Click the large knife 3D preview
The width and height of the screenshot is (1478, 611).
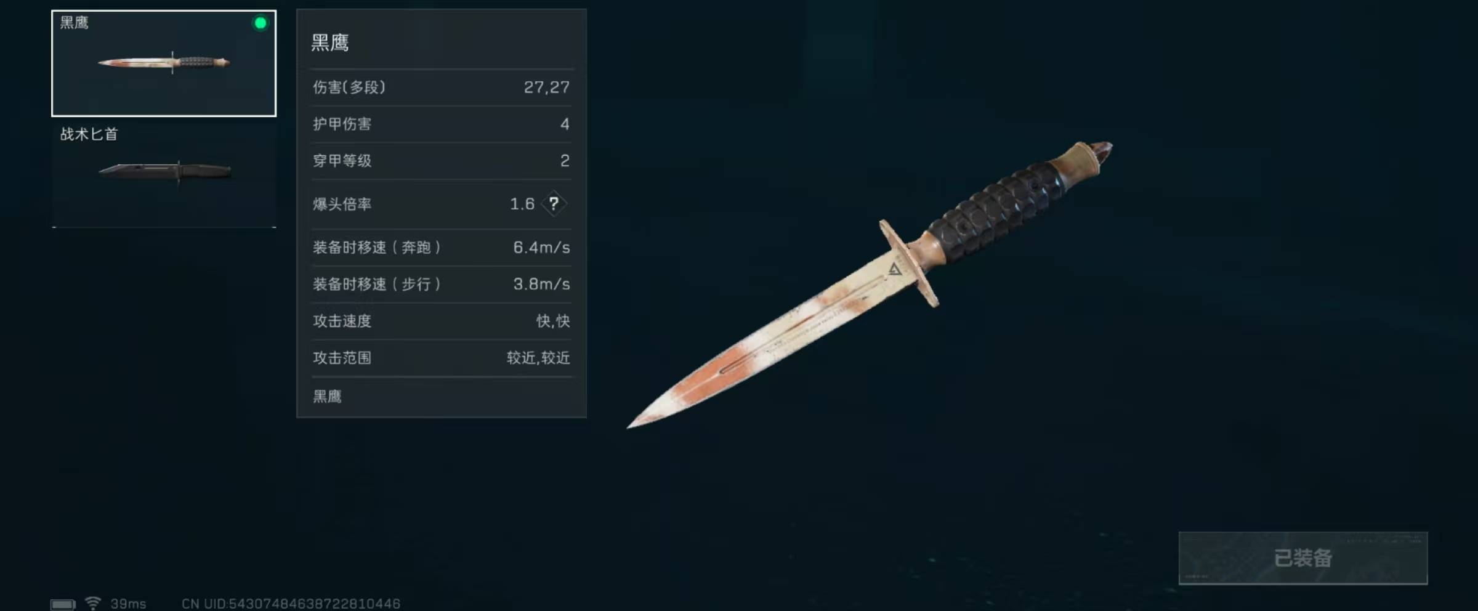[870, 284]
